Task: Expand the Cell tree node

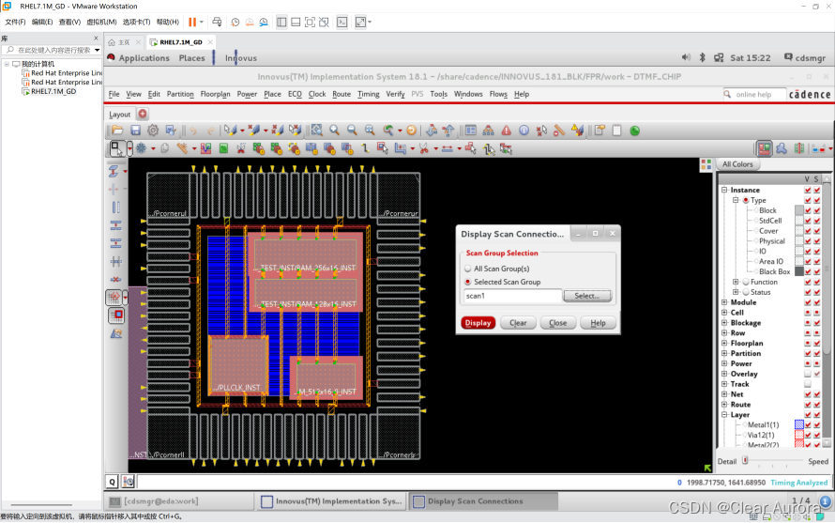Action: pos(724,313)
